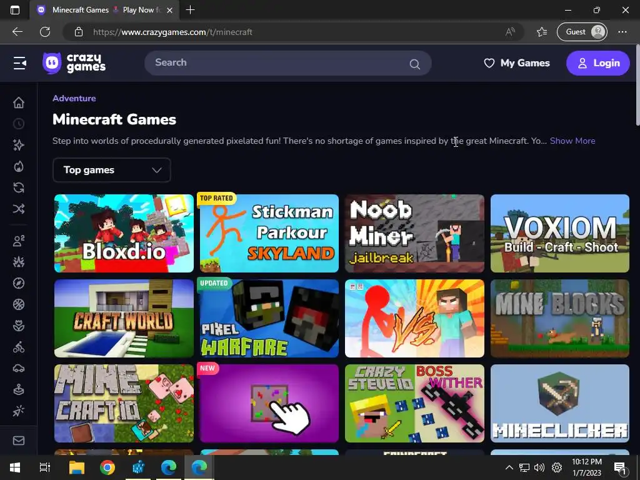The width and height of the screenshot is (640, 480).
Task: Open the Mine Blocks game thumbnail
Action: [560, 318]
